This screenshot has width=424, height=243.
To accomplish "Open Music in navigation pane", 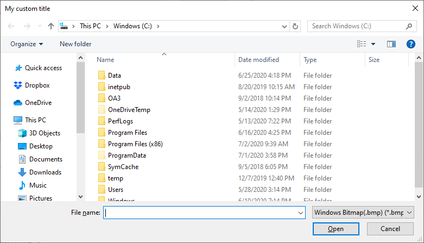I will (x=32, y=185).
